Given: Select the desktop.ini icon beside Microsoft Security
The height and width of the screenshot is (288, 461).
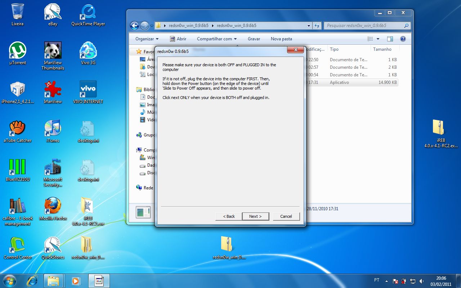Looking at the screenshot, I should click(88, 170).
